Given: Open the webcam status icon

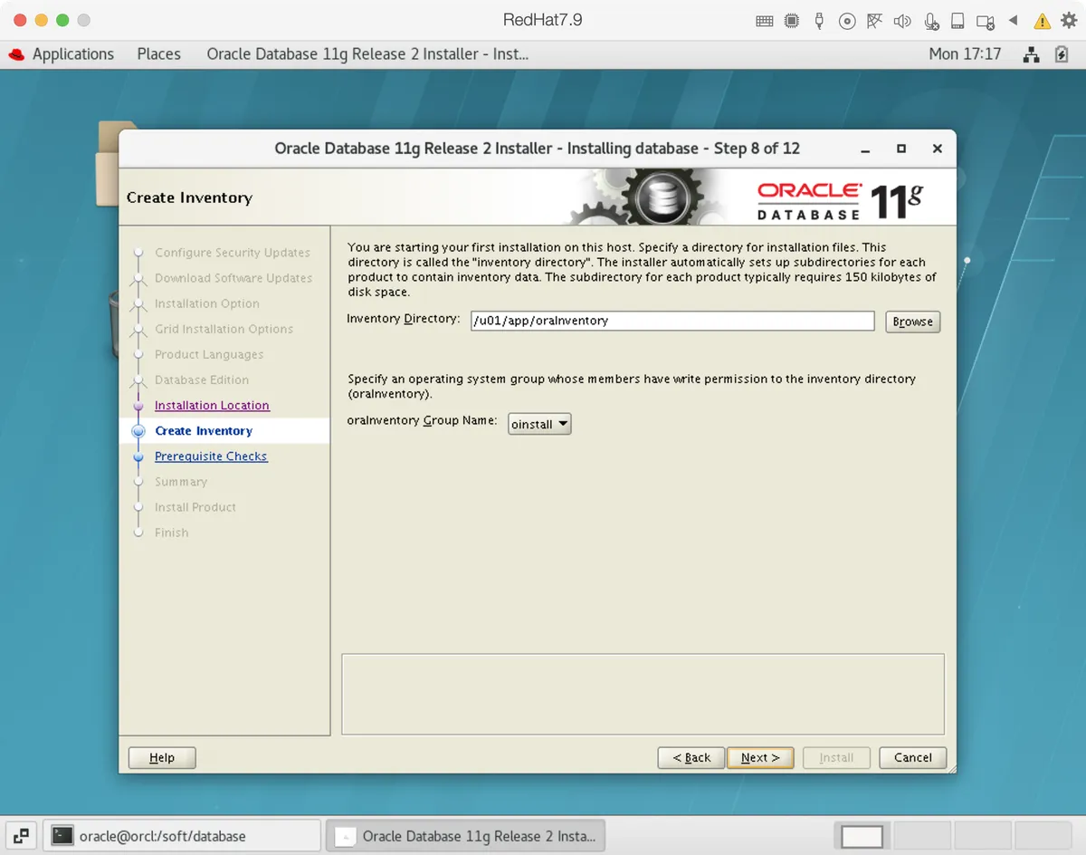Looking at the screenshot, I should (x=985, y=20).
